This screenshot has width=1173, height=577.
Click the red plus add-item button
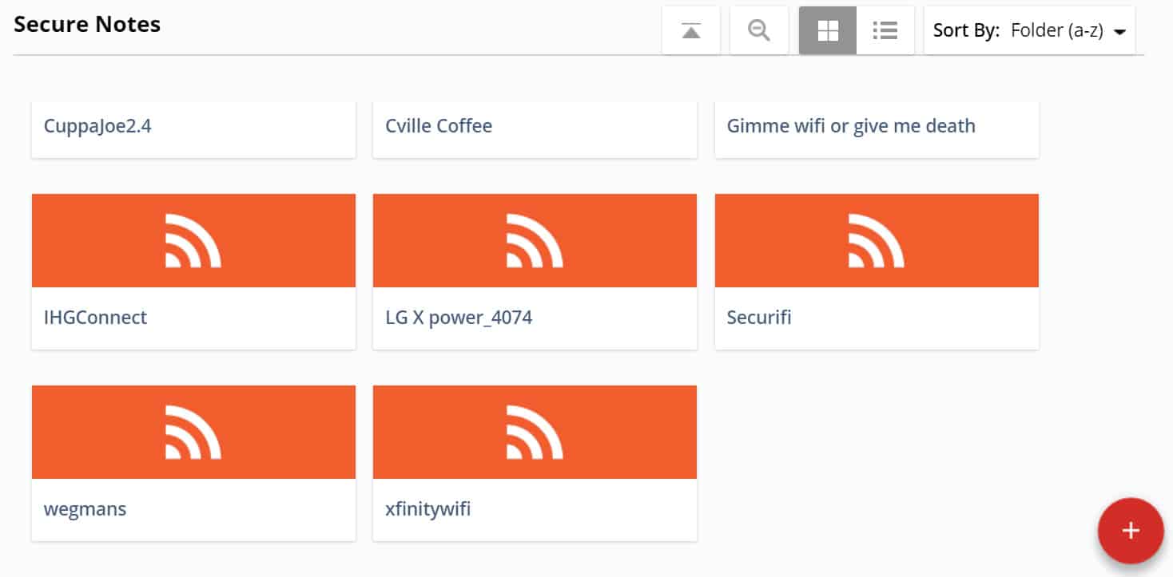[1131, 531]
